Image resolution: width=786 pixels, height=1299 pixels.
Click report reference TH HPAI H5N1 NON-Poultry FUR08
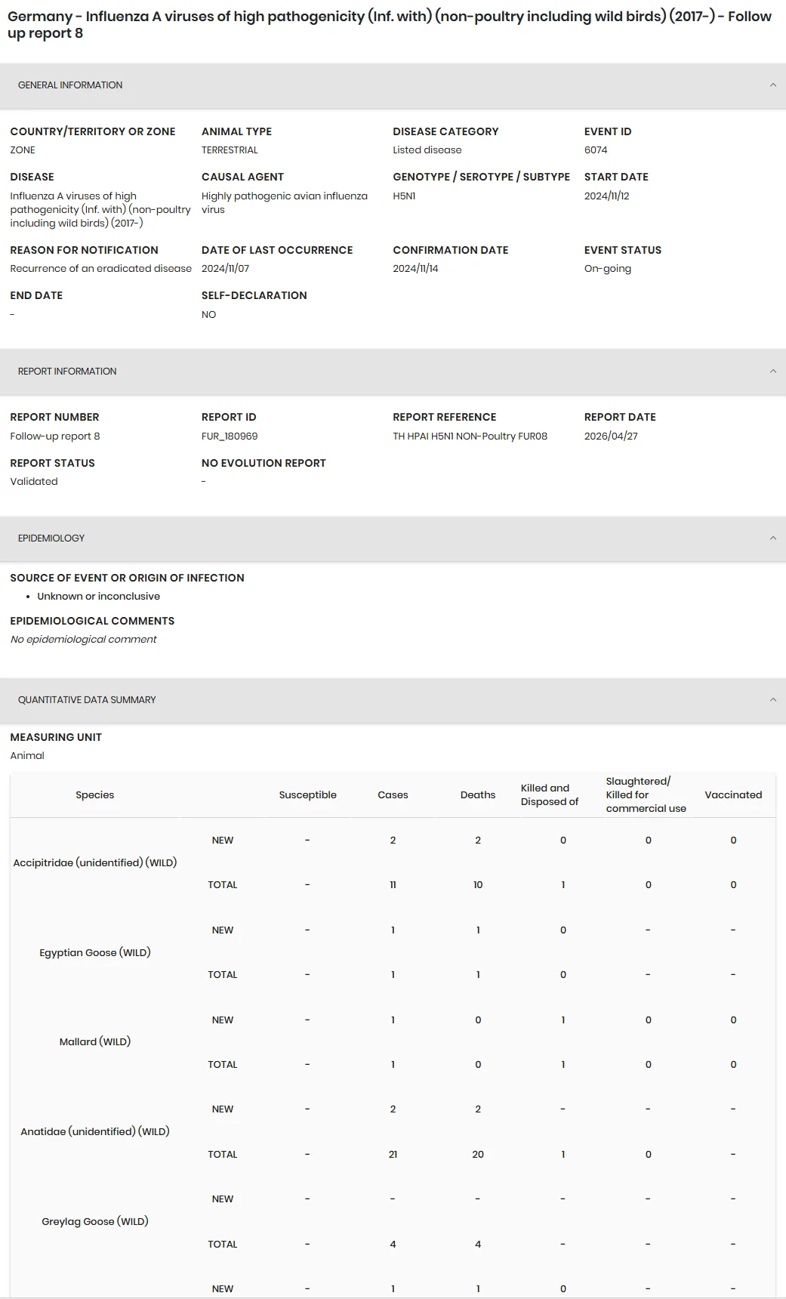pos(470,437)
